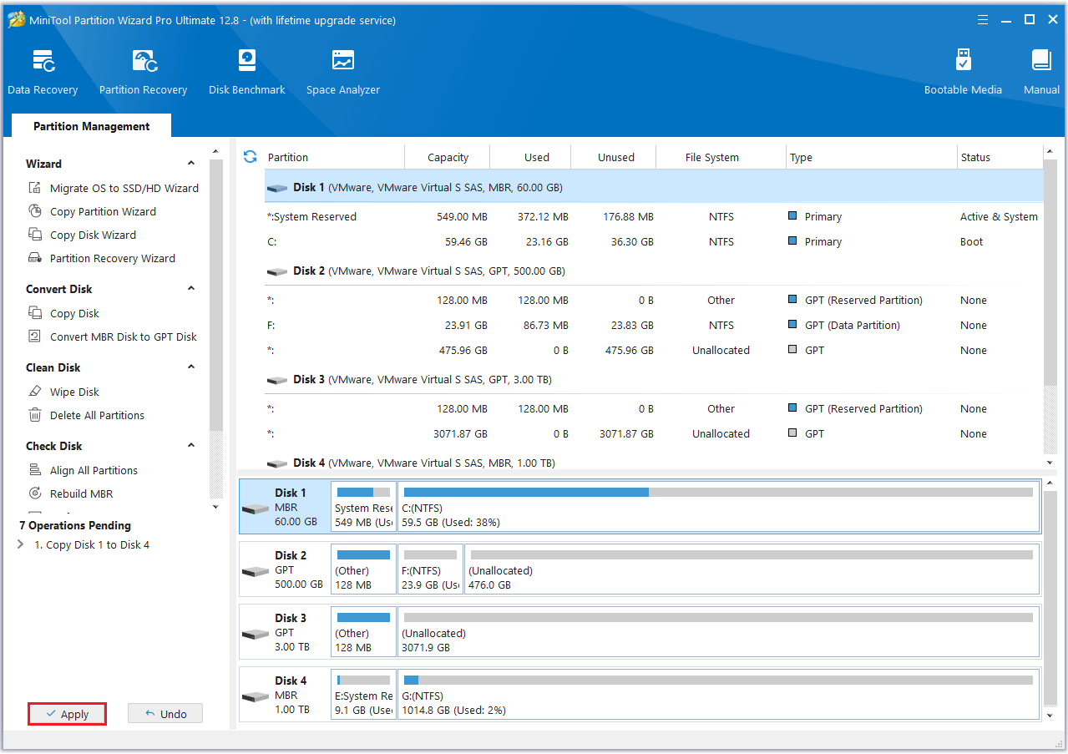The height and width of the screenshot is (754, 1068).
Task: Open the Manual
Action: 1041,72
